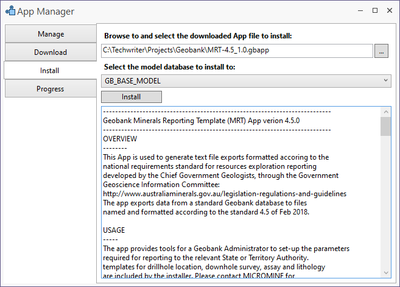Viewport: 400px width, 287px height.
Task: Click the description scrollbar thumb
Action: 386,126
